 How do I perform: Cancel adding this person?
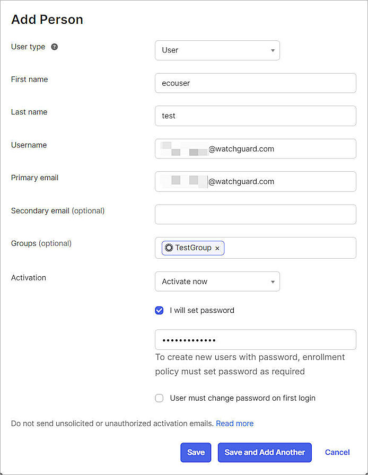coord(337,452)
